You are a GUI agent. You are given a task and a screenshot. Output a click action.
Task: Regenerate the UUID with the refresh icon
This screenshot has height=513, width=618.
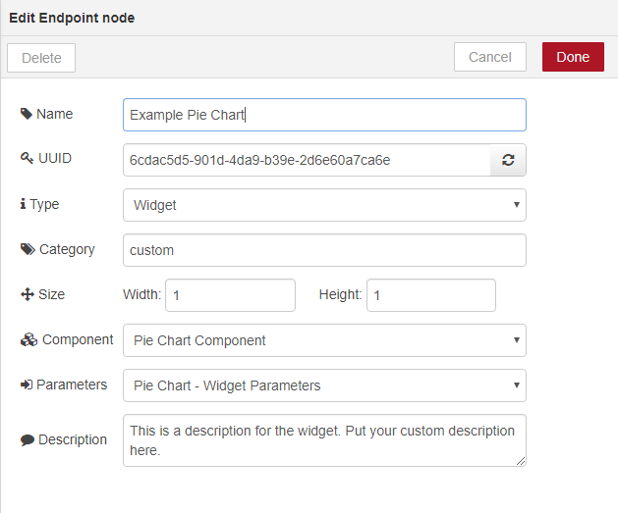[x=508, y=160]
